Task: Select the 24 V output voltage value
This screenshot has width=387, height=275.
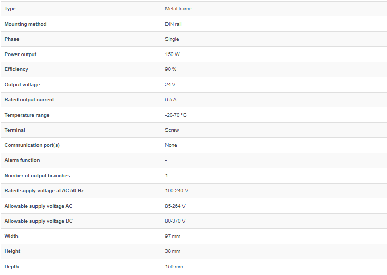Action: point(170,85)
